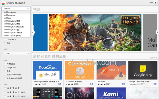Image resolution: width=159 pixels, height=99 pixels.
Task: Click 免费 label on Postman card
Action: pyautogui.click(x=123, y=84)
